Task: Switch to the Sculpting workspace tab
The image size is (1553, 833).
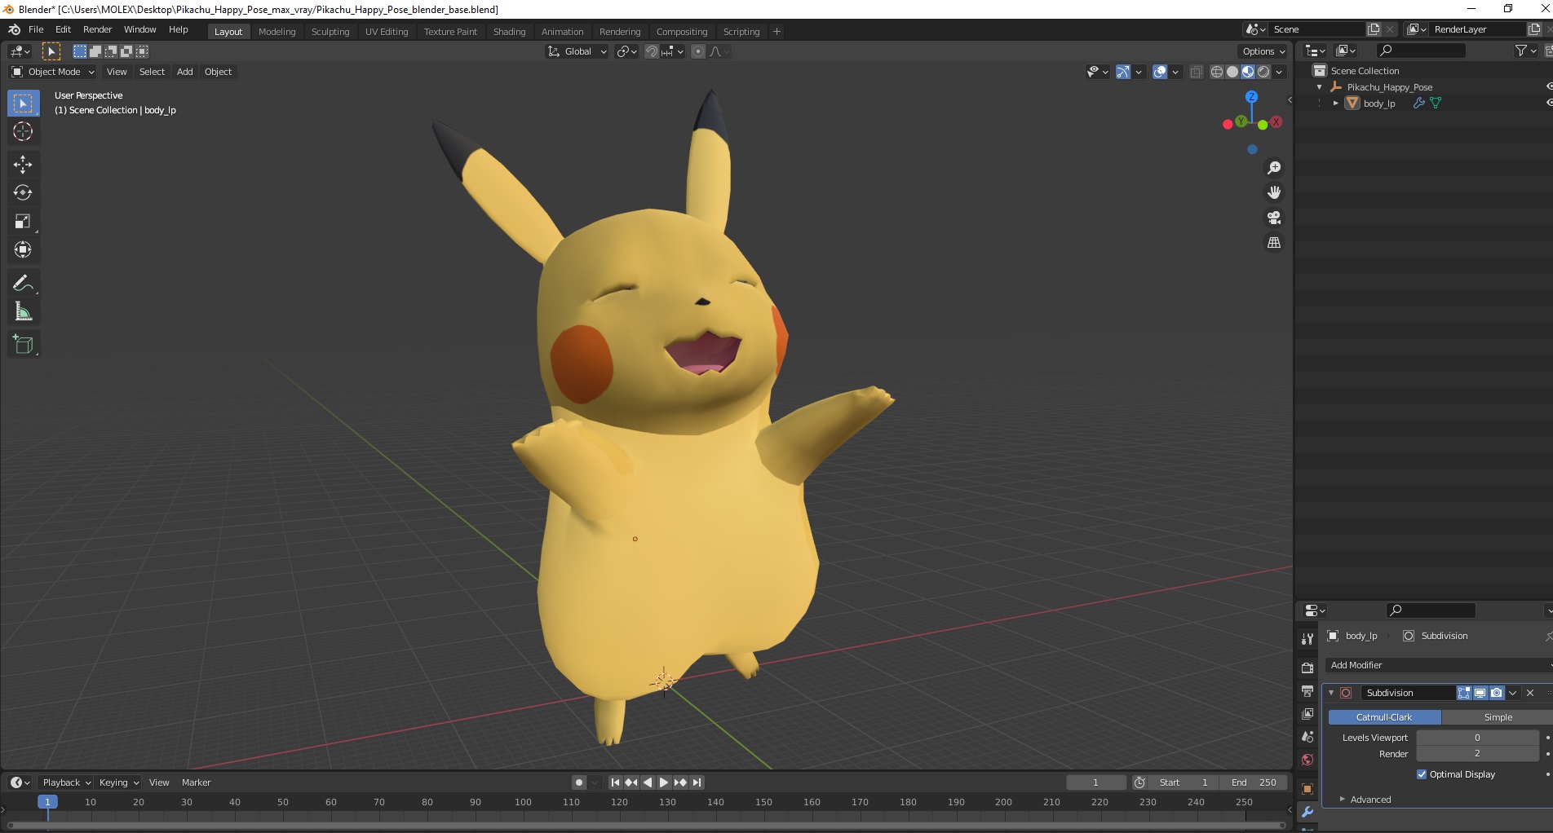Action: point(330,32)
